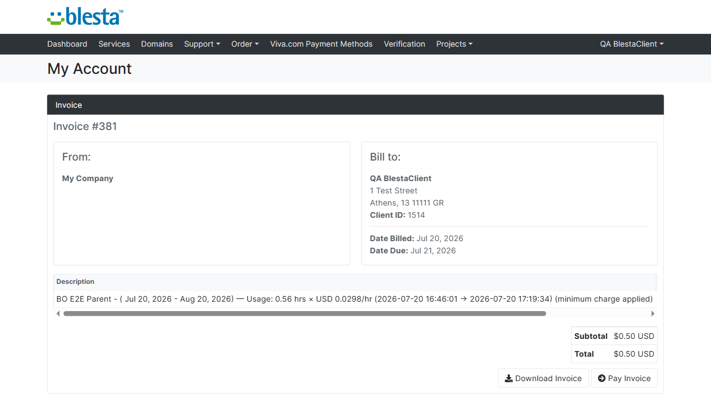Expand the Projects dropdown menu

click(454, 44)
